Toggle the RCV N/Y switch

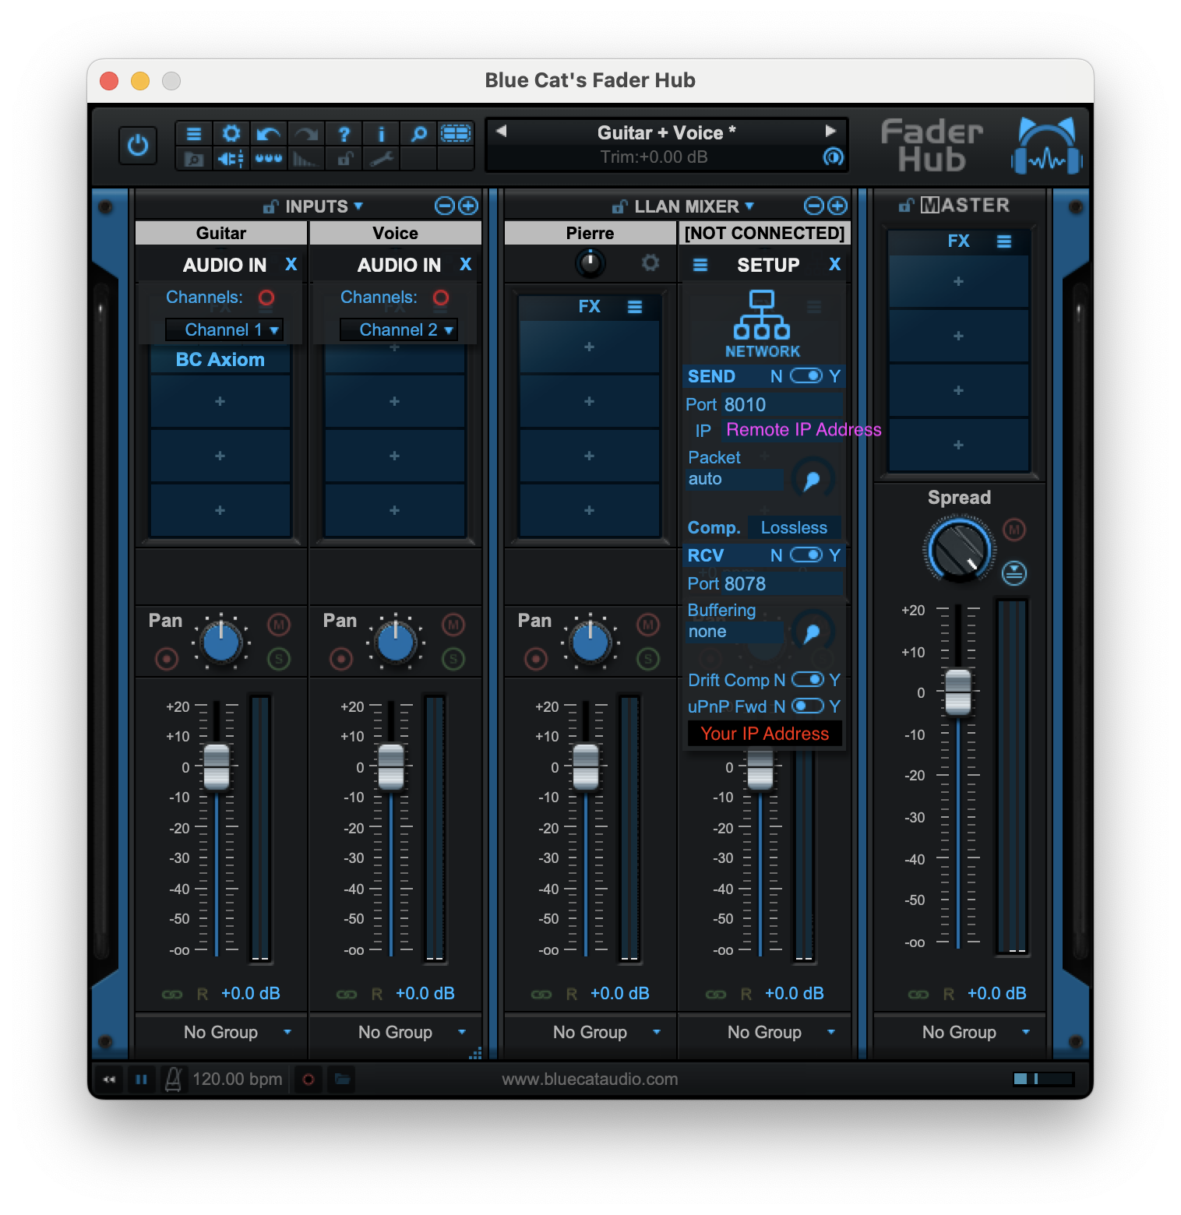806,555
